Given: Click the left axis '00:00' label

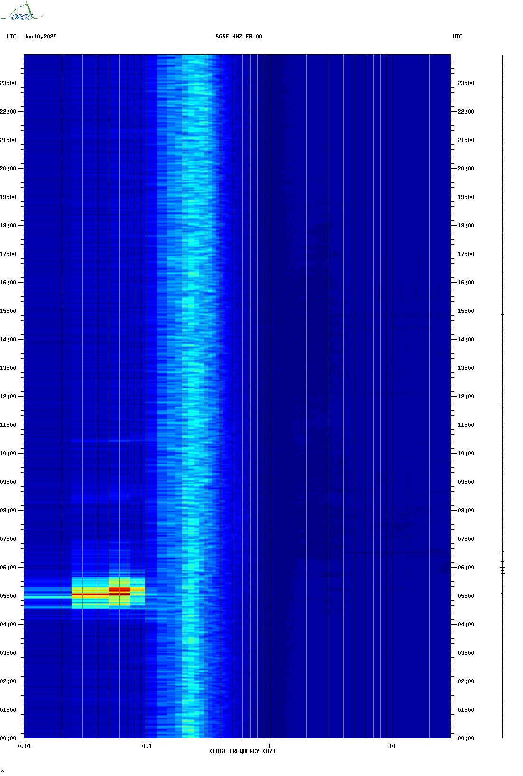Looking at the screenshot, I should 8,738.
